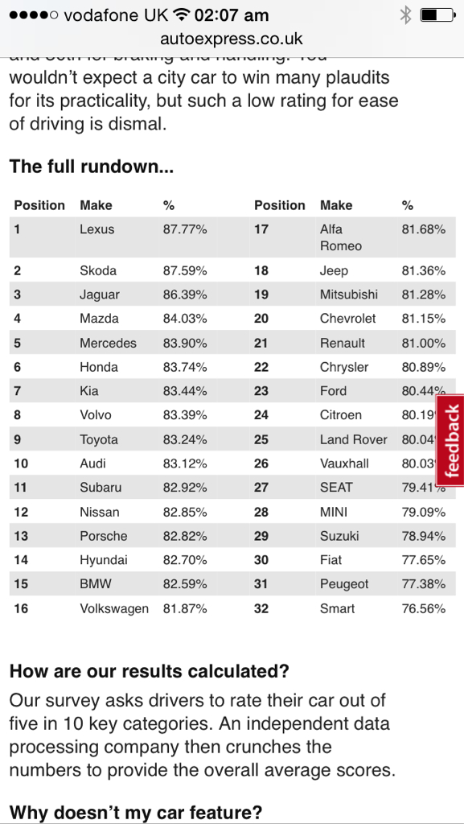Tap the Alfa Romeo make cell
Viewport: 464px width, 824px height.
pyautogui.click(x=341, y=237)
